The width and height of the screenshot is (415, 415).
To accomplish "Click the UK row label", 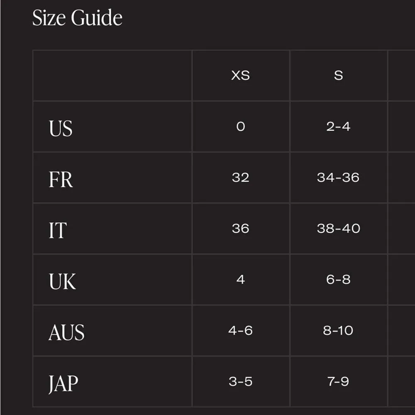I will (62, 281).
